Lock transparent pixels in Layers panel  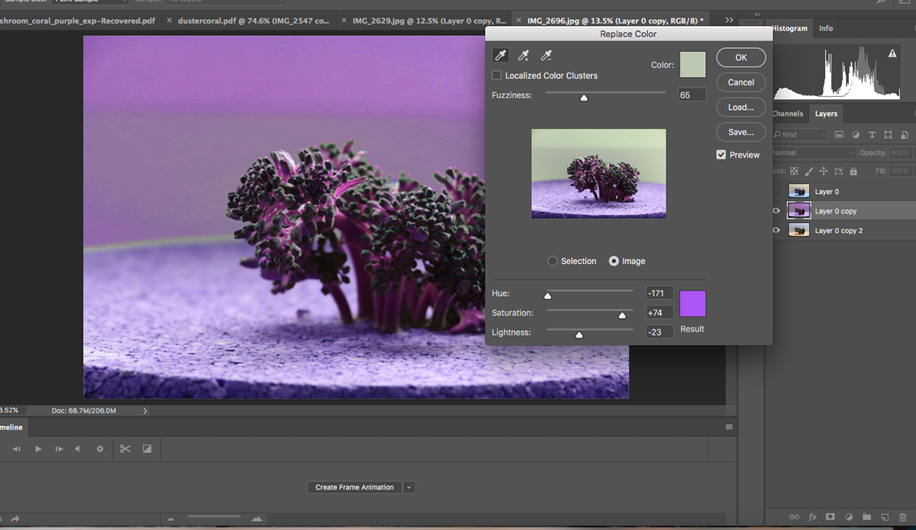(x=794, y=172)
